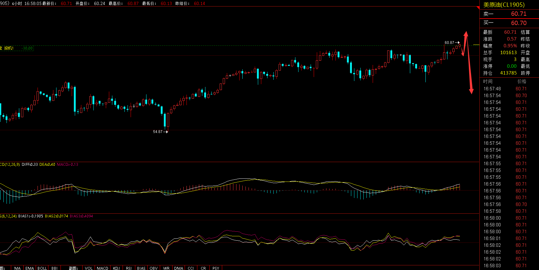Click the 最高价 value 60.87 in header

pyautogui.click(x=133, y=3)
